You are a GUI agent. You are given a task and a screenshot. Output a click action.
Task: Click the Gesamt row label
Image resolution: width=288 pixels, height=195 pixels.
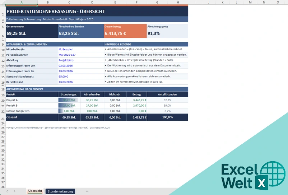12,117
